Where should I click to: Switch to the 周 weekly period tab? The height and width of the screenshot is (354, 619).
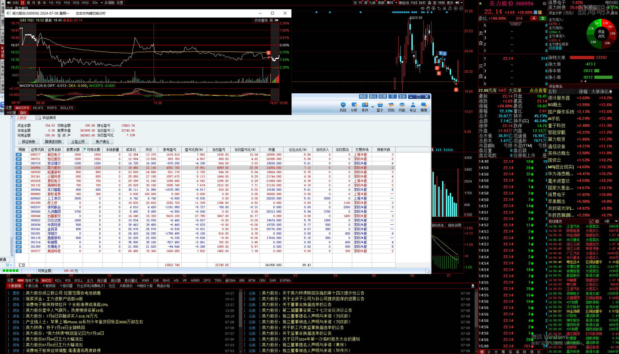(x=28, y=3)
